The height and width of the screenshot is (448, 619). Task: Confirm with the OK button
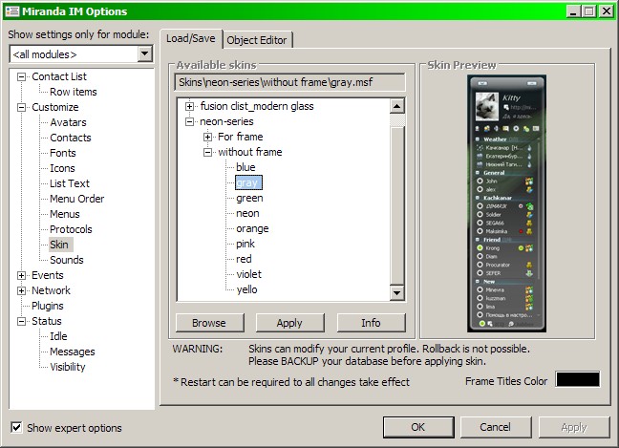418,427
